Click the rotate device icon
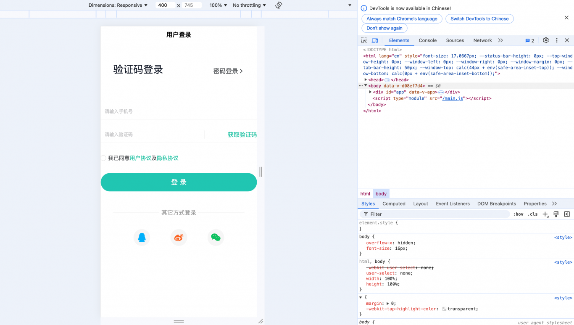574x325 pixels. 279,5
